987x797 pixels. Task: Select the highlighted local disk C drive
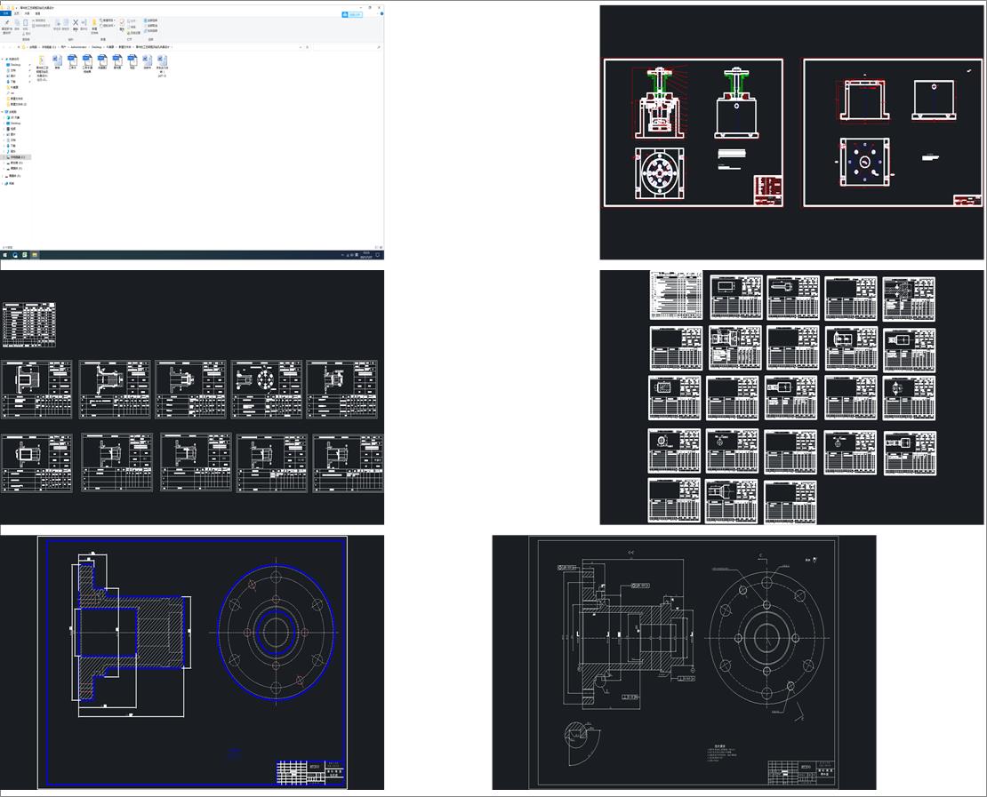click(16, 157)
